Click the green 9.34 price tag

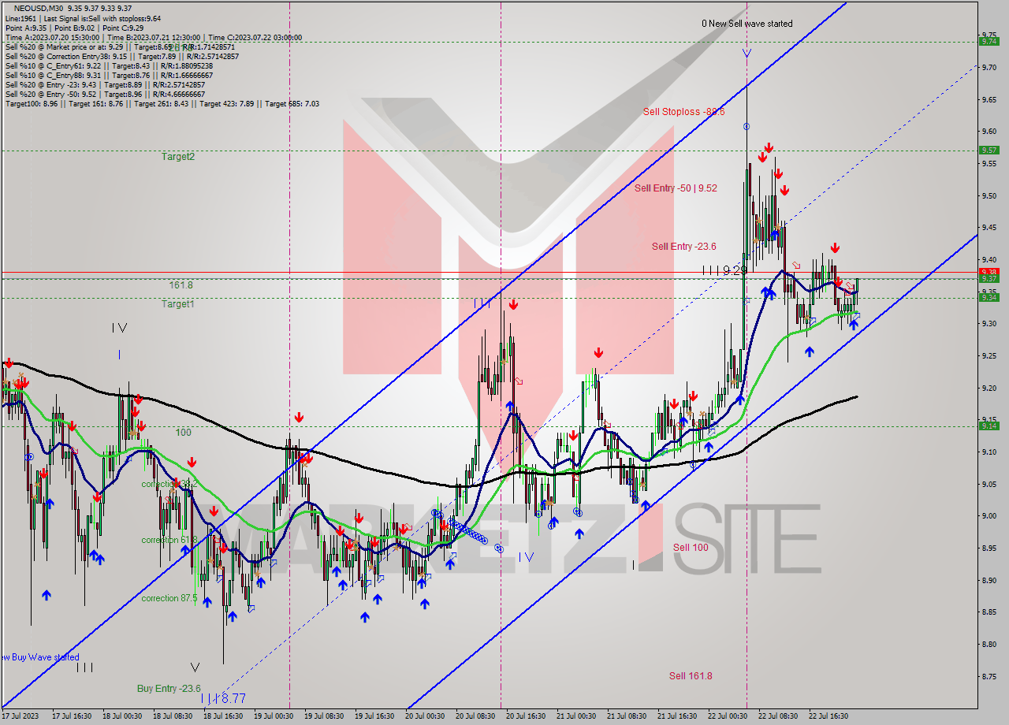point(989,297)
